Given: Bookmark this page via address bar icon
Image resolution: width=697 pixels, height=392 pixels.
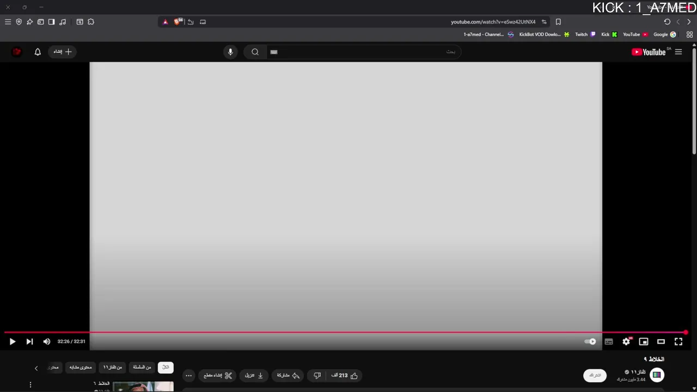Looking at the screenshot, I should click(x=558, y=22).
